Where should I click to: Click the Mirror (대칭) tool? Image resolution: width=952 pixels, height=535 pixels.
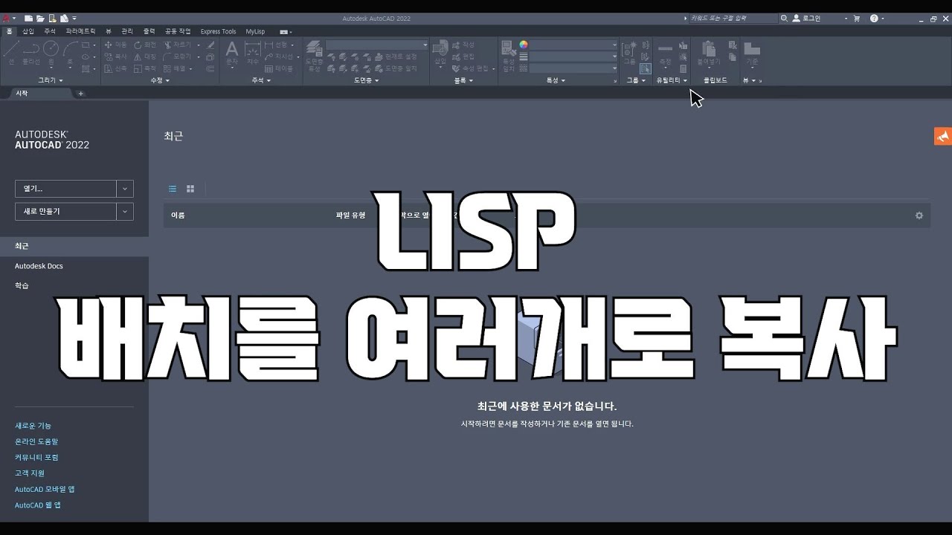(x=145, y=56)
